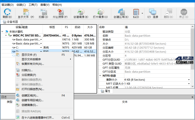Open dropdown arrow beside 128 MB Basic data partition
This screenshot has width=195, height=120.
coord(41,44)
